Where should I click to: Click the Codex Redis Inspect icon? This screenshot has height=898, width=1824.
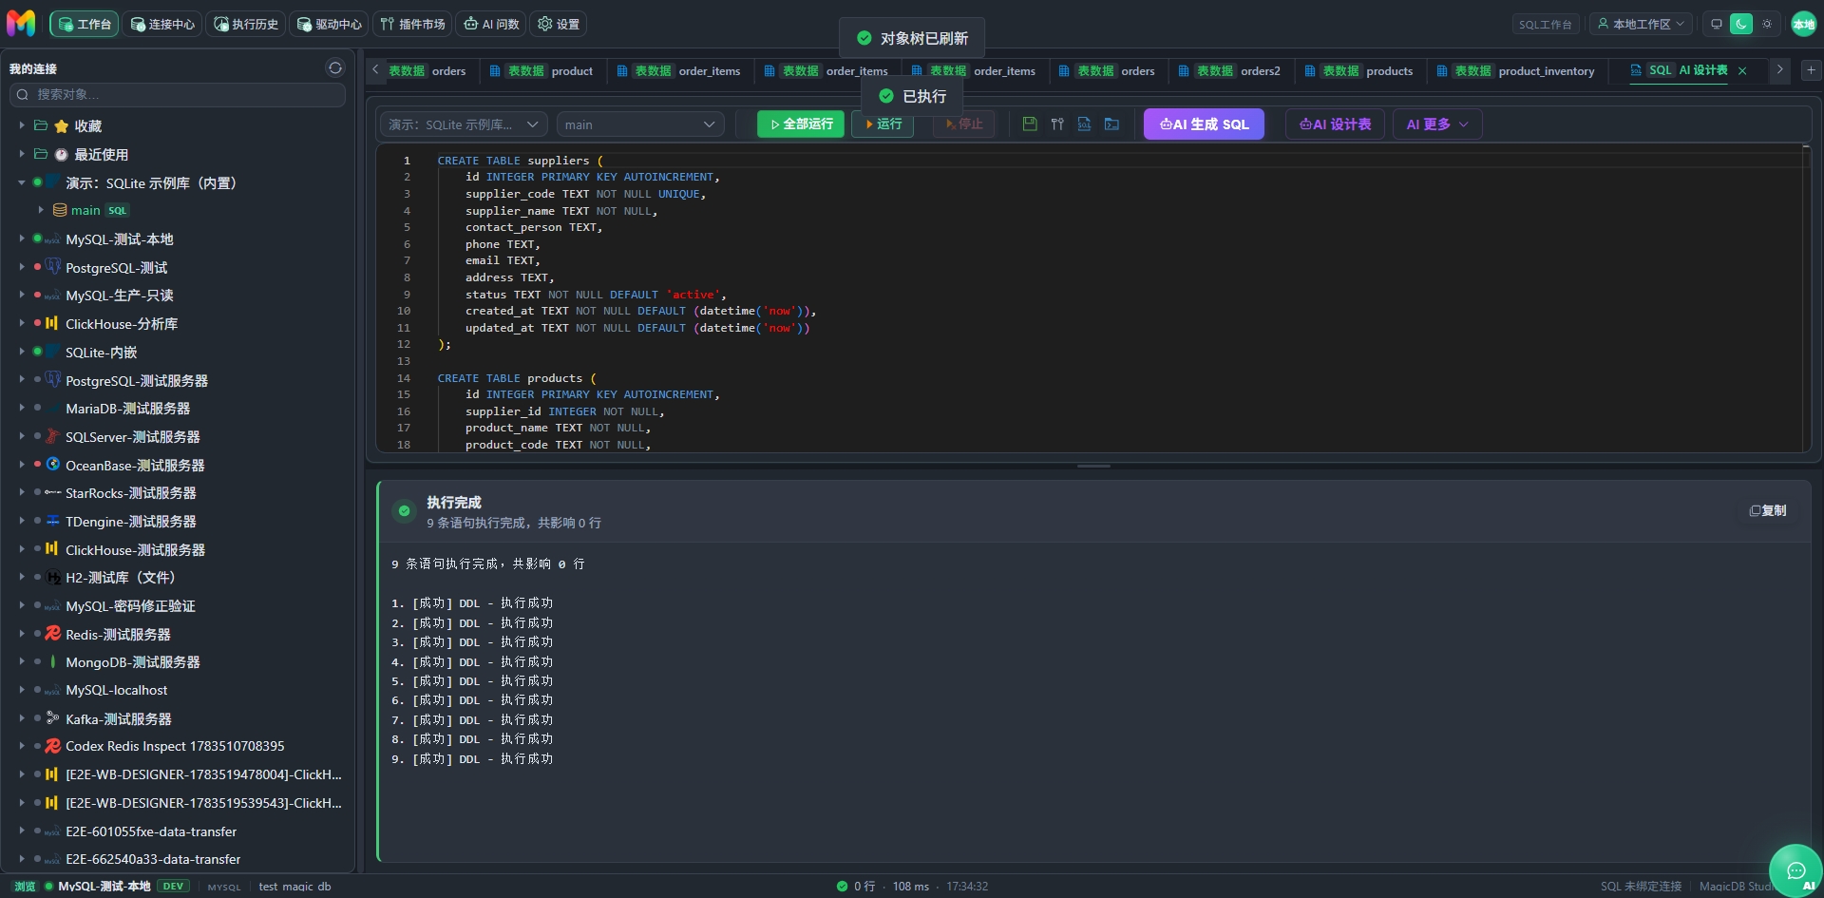pyautogui.click(x=53, y=746)
